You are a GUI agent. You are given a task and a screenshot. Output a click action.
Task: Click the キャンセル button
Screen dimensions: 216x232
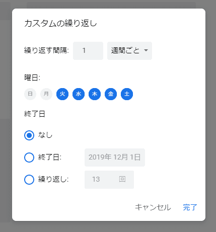click(x=153, y=207)
